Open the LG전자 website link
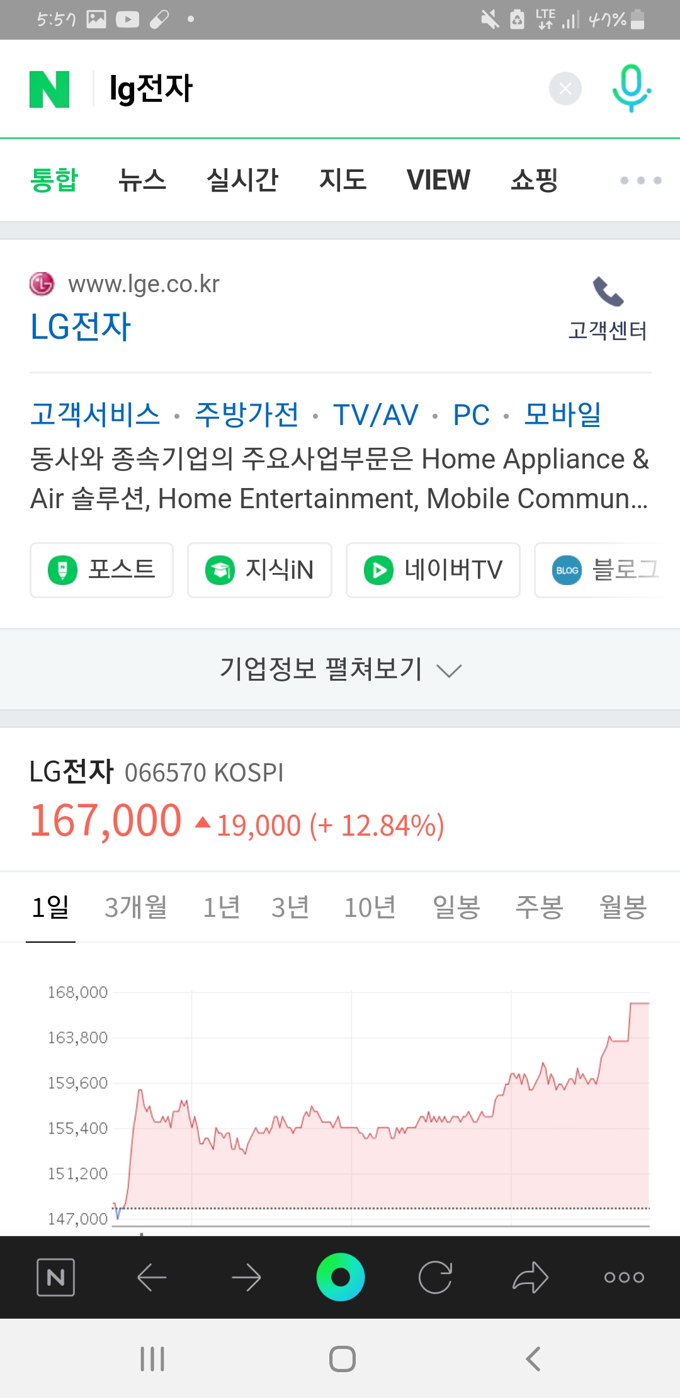Viewport: 680px width, 1398px height. click(81, 326)
